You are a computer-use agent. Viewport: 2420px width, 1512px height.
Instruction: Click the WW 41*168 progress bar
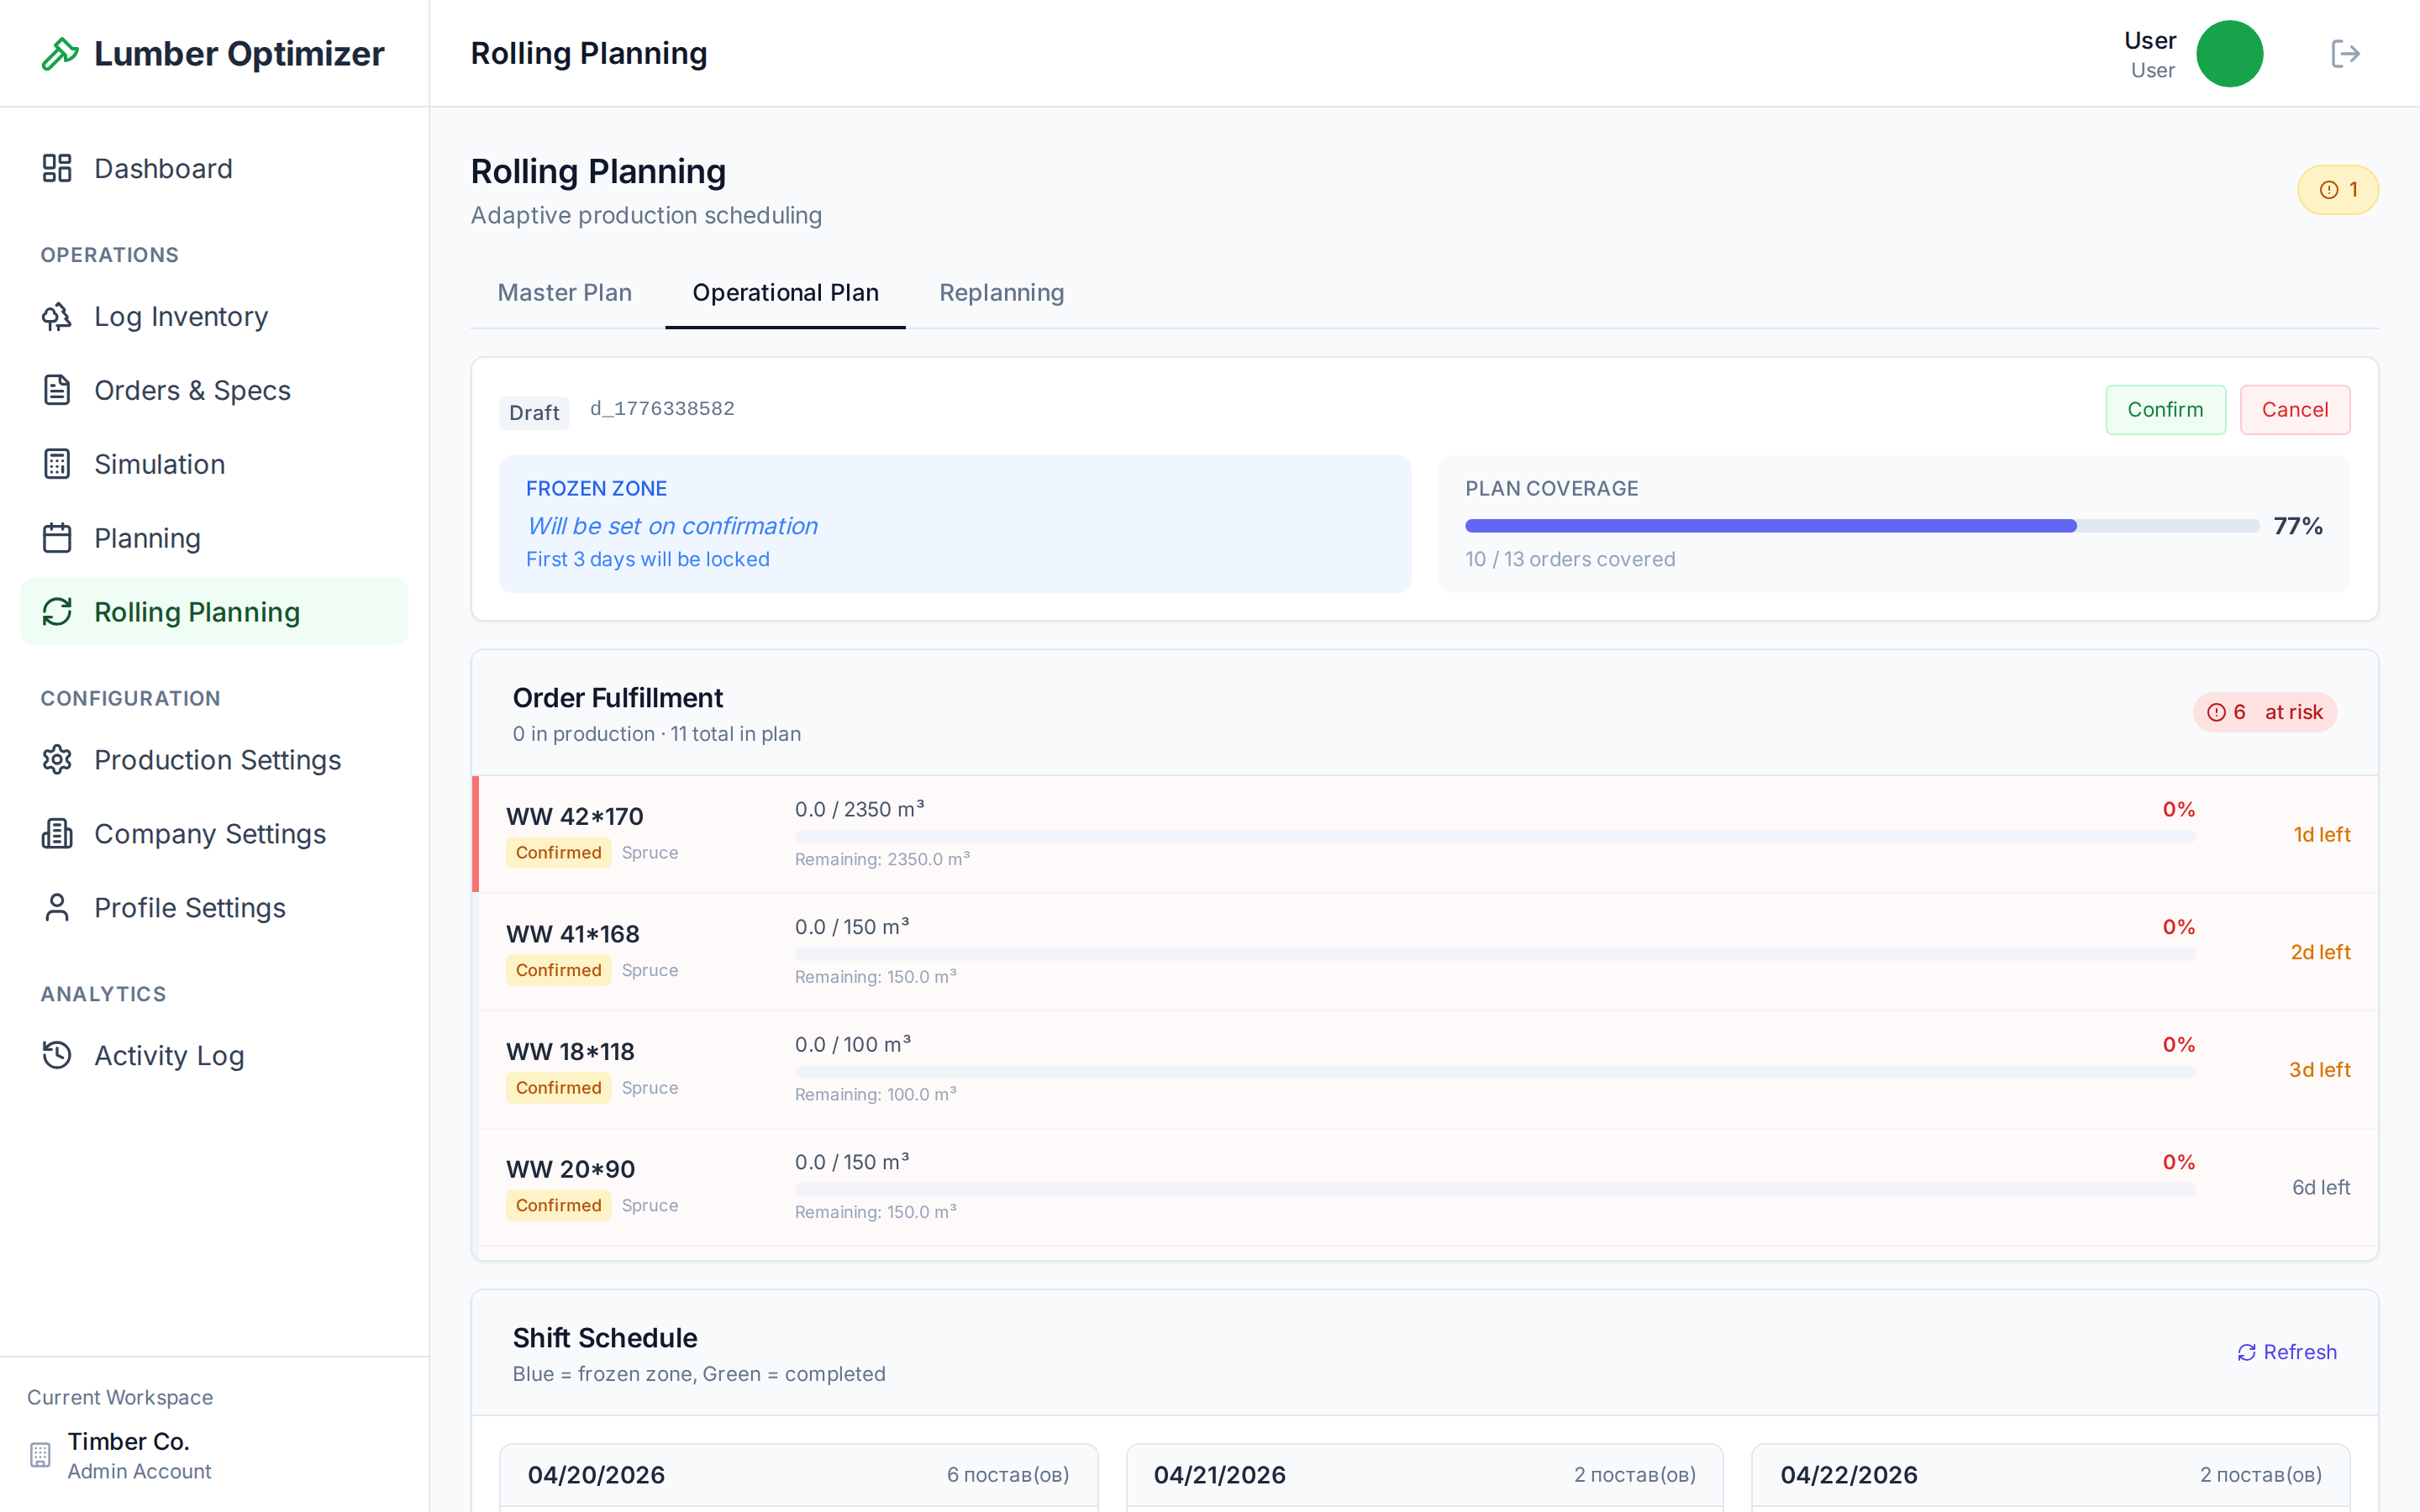(1495, 954)
